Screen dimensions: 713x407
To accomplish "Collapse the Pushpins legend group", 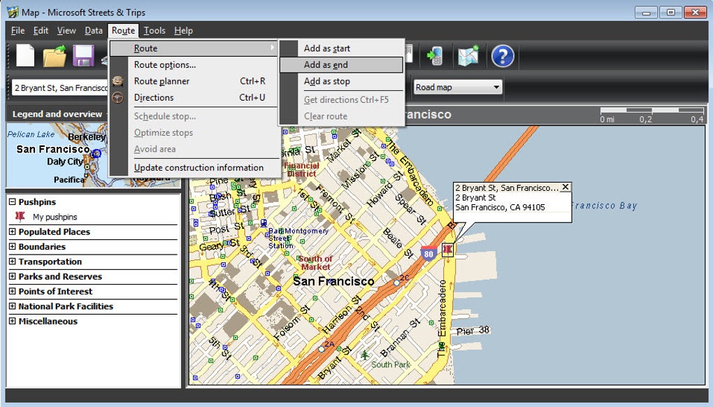I will click(x=13, y=201).
